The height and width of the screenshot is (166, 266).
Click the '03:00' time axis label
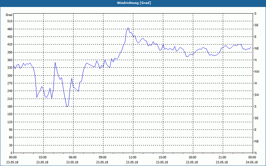tap(43, 157)
